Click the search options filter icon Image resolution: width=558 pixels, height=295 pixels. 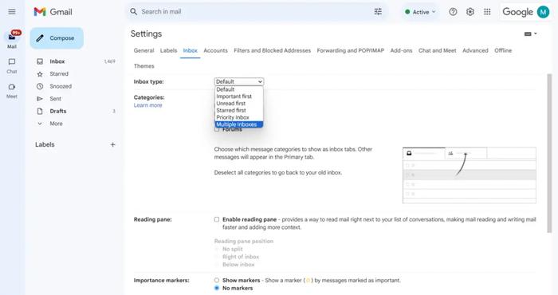click(378, 12)
